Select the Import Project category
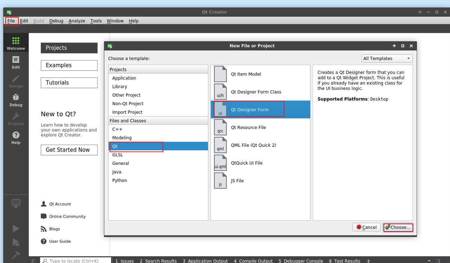 (158, 112)
